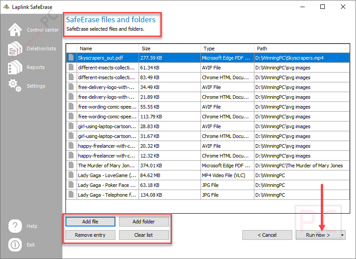The height and width of the screenshot is (259, 356).
Task: Open the Settings gears icon
Action: tap(15, 86)
